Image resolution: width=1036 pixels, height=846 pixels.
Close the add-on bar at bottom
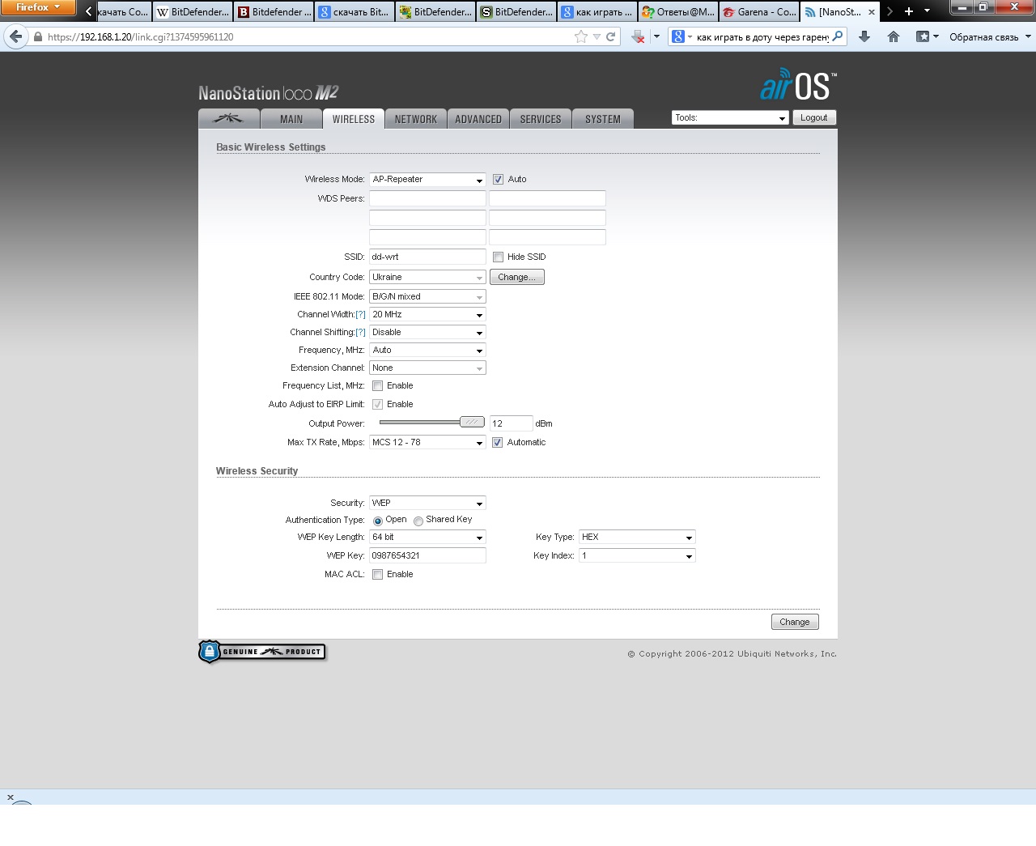click(x=11, y=797)
